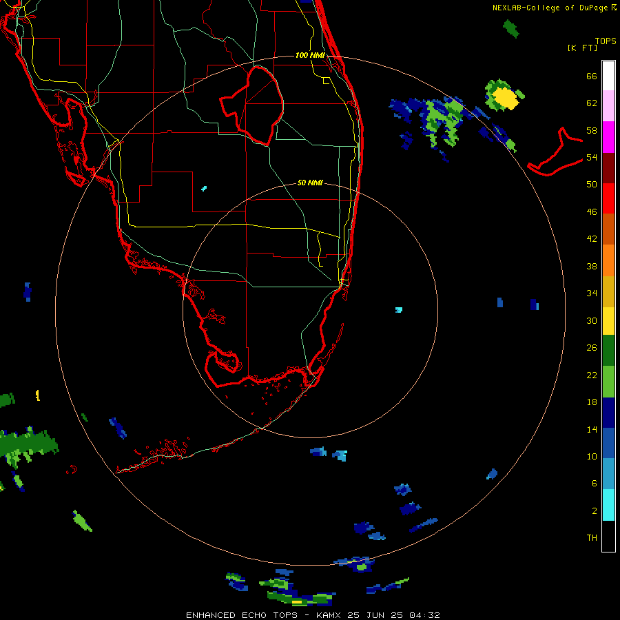This screenshot has height=620, width=620.
Task: Click the "30" scale label
Action: coord(592,320)
